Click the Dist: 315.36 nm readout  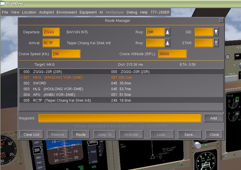pyautogui.click(x=130, y=65)
